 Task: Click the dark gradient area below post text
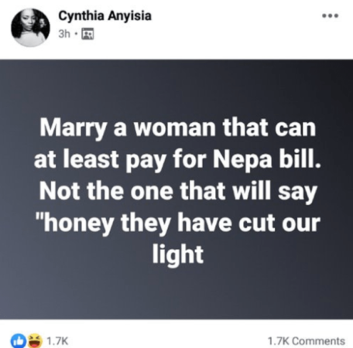[176, 294]
